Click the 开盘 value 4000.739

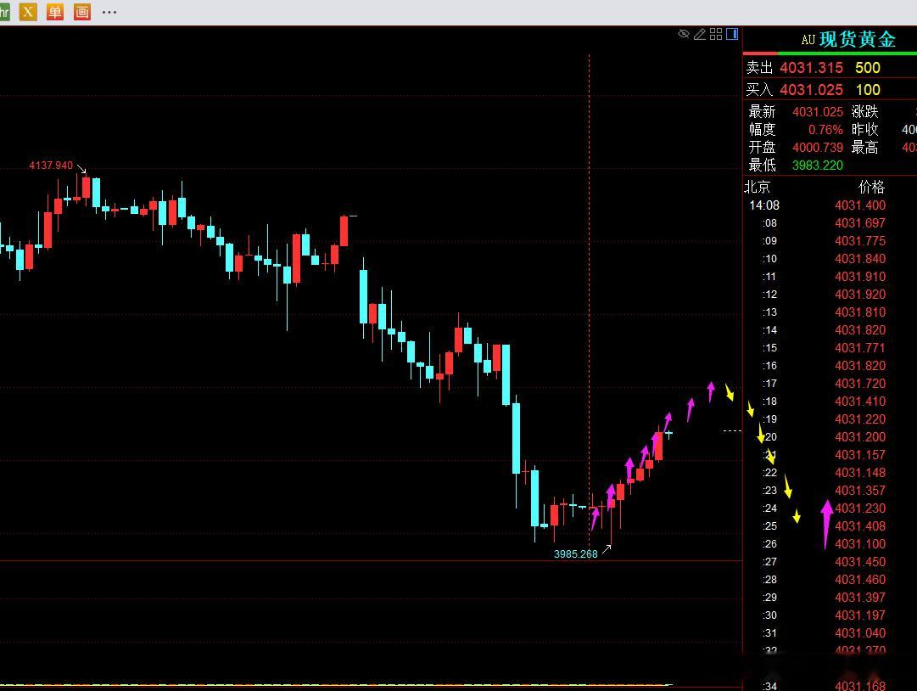tap(818, 148)
